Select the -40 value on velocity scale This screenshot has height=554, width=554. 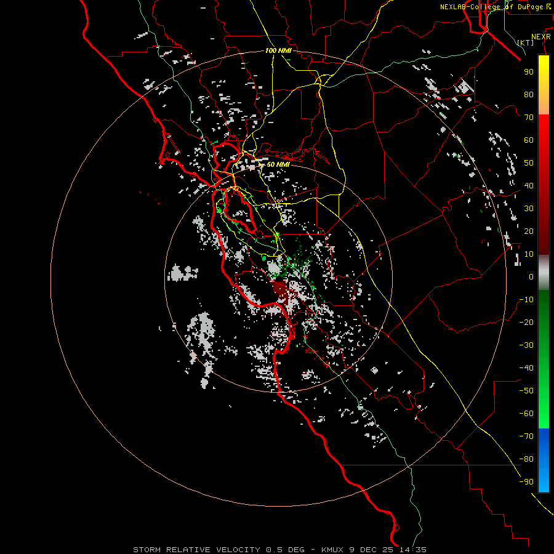[x=526, y=368]
